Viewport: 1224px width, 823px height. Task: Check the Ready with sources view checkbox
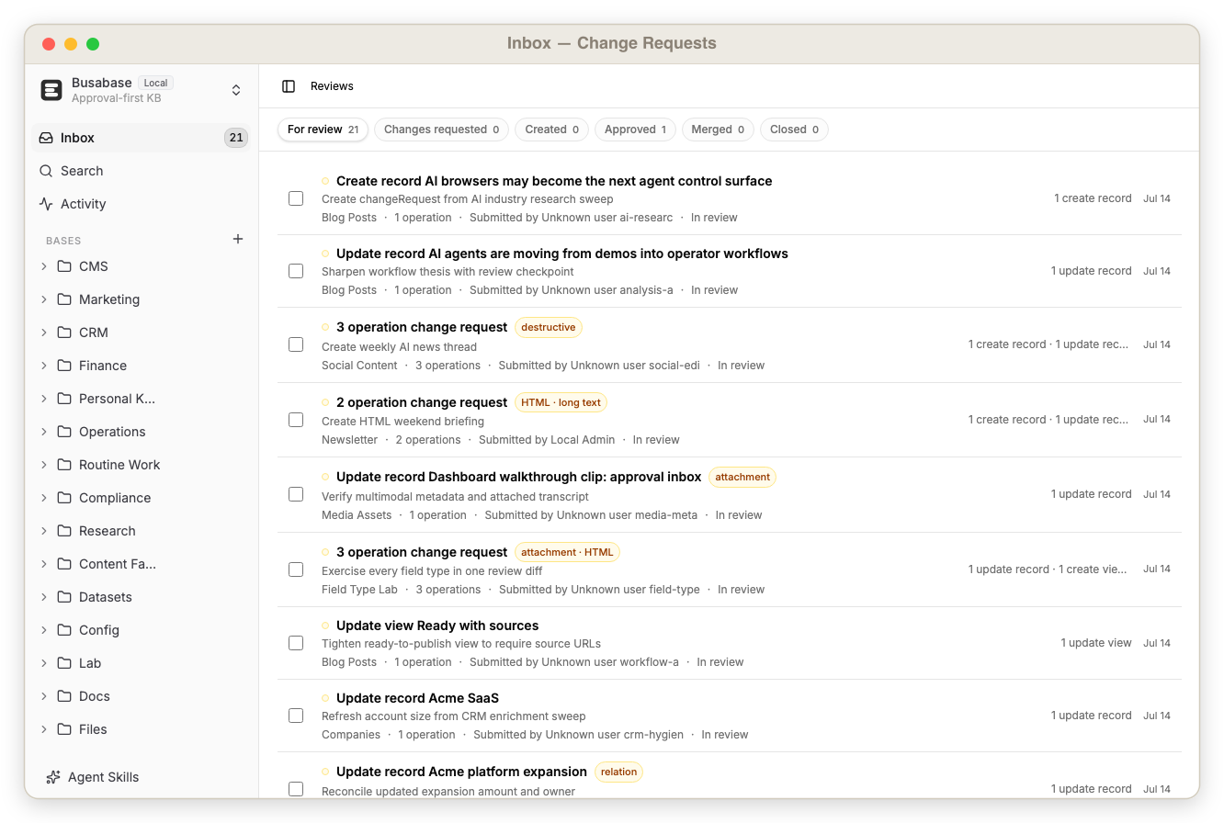tap(296, 643)
